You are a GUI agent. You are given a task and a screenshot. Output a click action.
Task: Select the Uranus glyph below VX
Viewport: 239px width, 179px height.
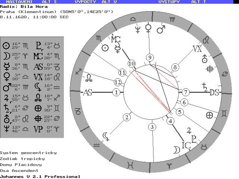[204, 59]
